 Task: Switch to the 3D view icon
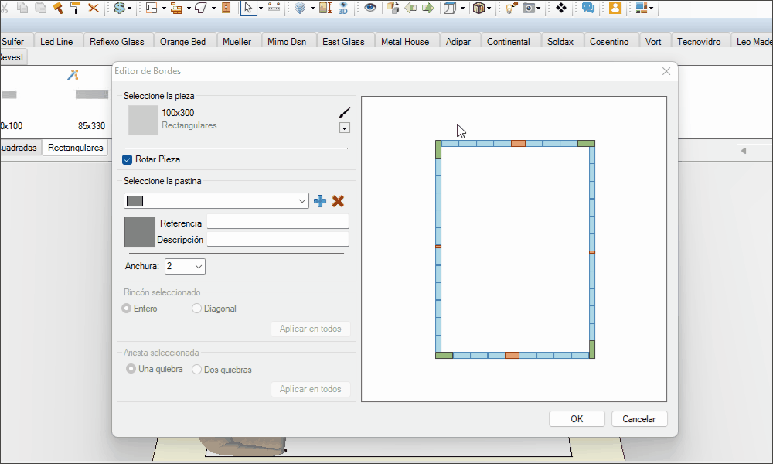pyautogui.click(x=343, y=8)
